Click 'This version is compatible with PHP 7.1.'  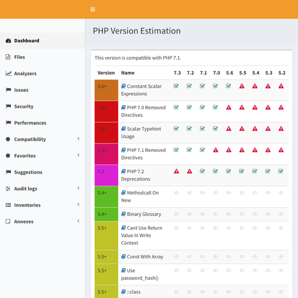tap(138, 58)
